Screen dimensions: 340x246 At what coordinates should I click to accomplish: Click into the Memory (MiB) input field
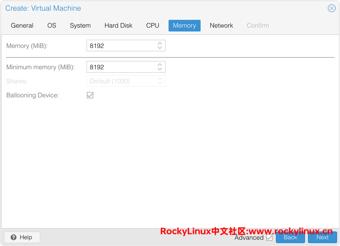tap(120, 46)
